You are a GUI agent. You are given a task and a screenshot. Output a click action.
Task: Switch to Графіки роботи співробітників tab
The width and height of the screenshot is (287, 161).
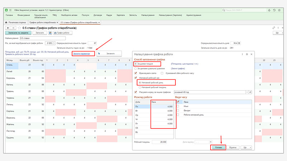click(x=42, y=23)
